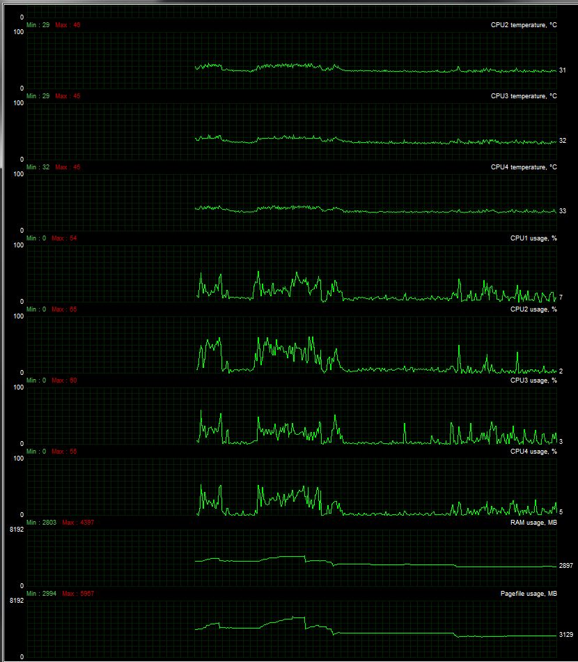Click the red Max label of Pagefile usage

coord(78,594)
